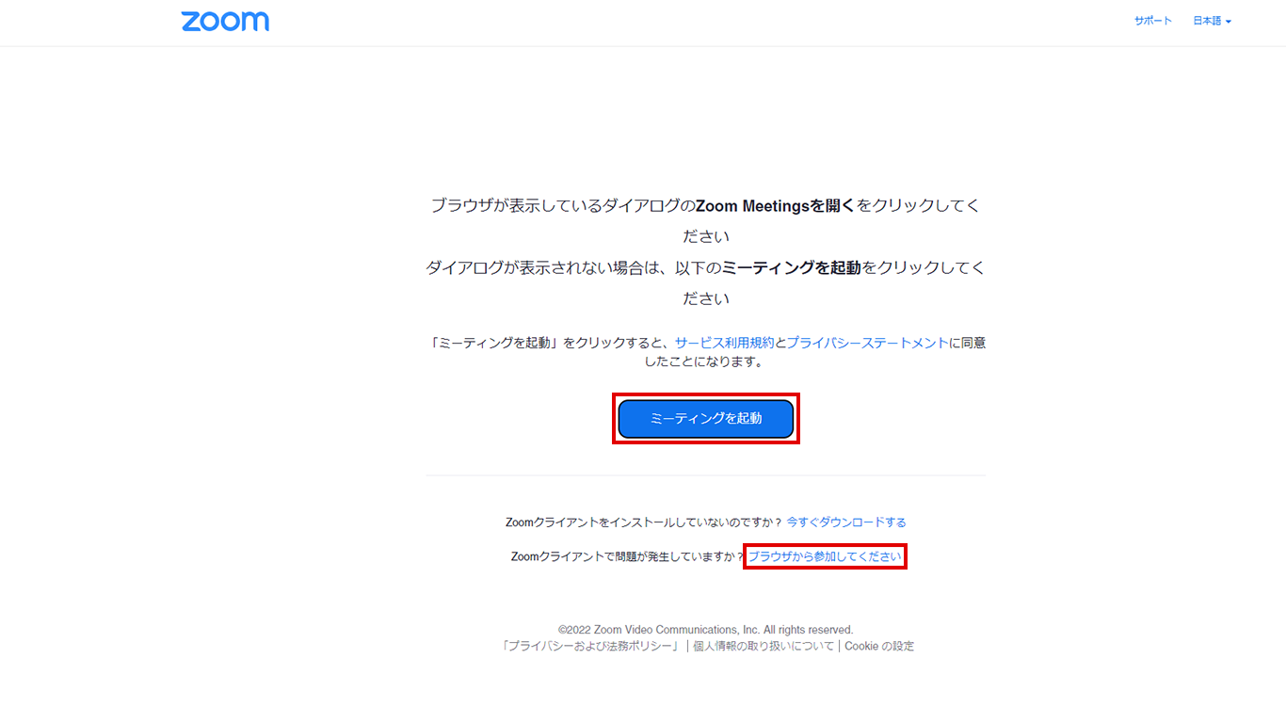Click the ダイアログが表示されない場合は heading line
The height and width of the screenshot is (723, 1286).
click(x=705, y=267)
